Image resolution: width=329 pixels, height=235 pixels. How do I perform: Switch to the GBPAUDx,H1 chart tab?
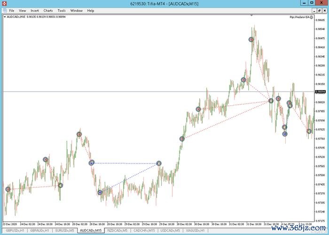(39, 230)
